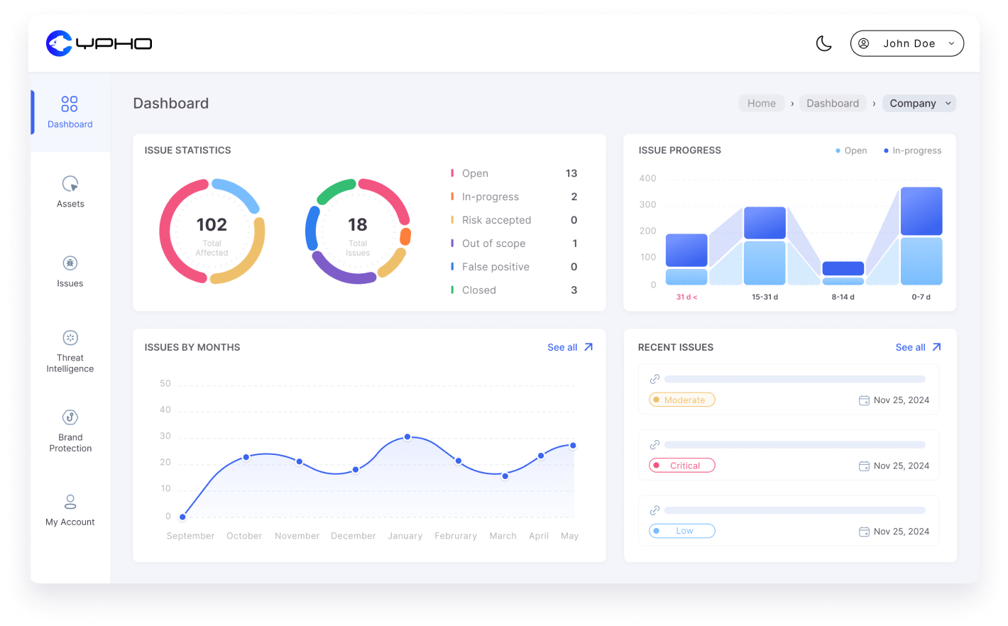Toggle the In-progress legend in Issue Progress
1008x626 pixels.
tap(912, 150)
